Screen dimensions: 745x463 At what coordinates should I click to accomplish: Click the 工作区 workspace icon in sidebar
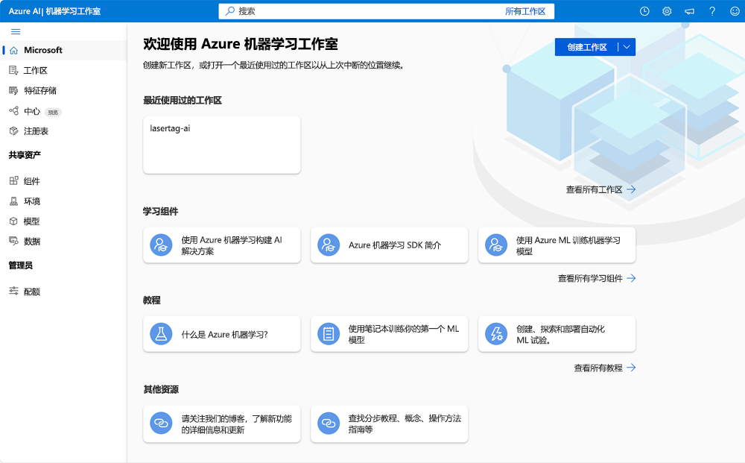pyautogui.click(x=13, y=70)
